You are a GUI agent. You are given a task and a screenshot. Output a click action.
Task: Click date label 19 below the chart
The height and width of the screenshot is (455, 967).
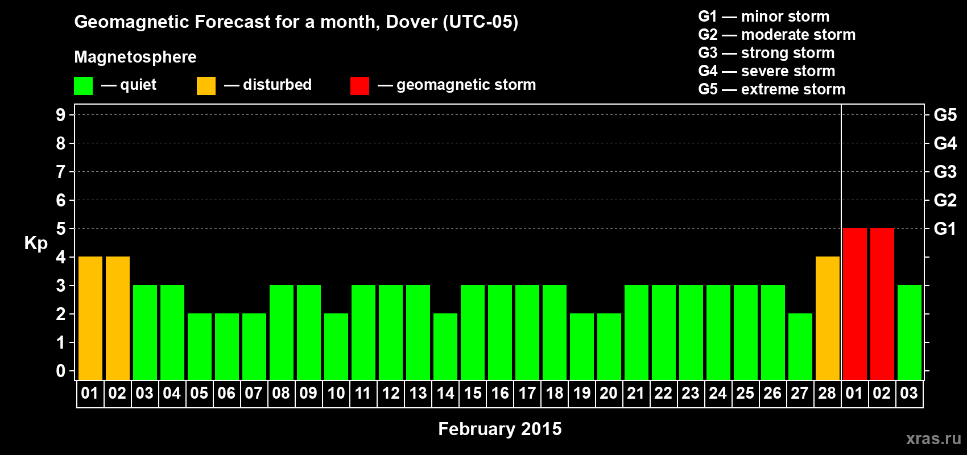pos(581,394)
